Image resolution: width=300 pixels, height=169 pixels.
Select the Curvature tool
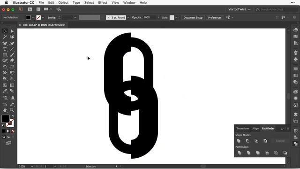[12, 44]
